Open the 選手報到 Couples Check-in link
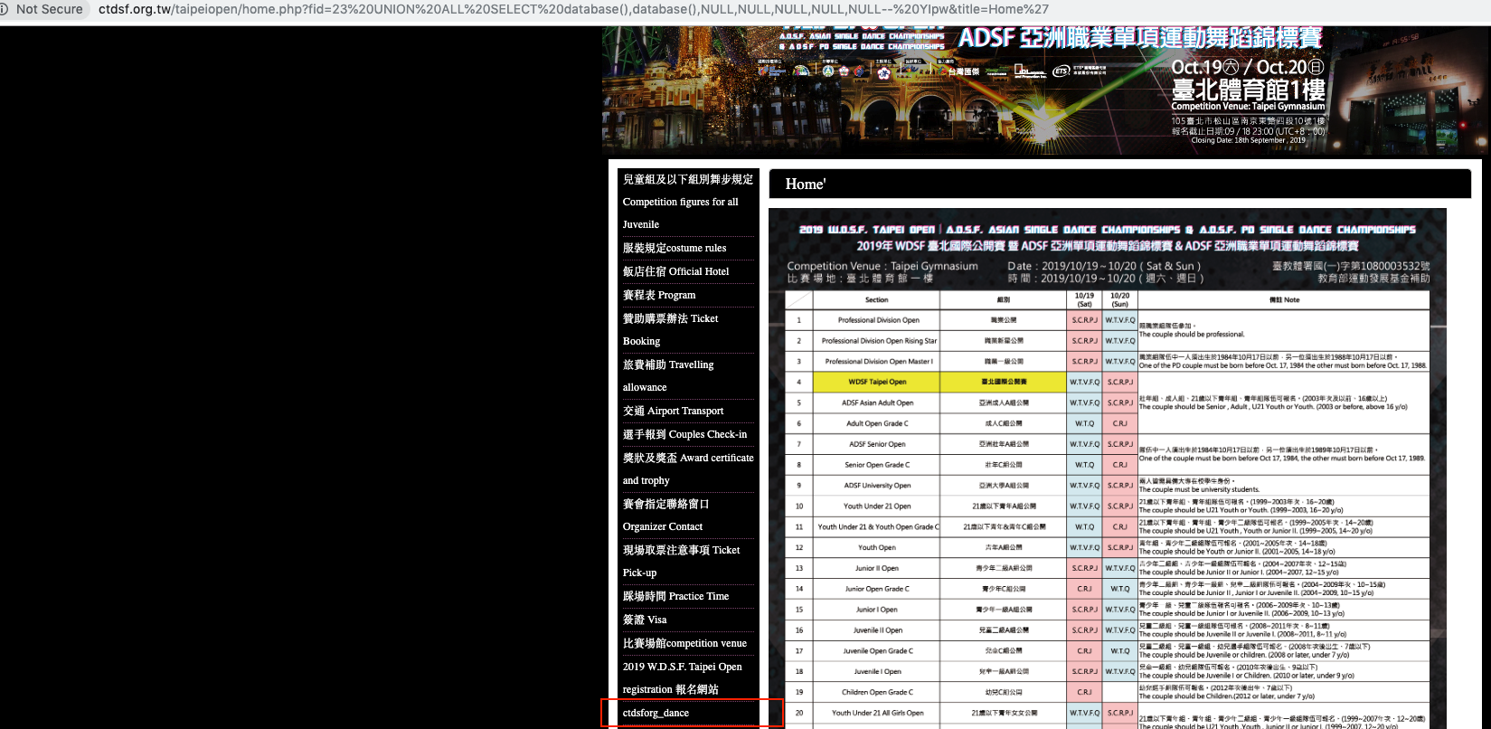 click(684, 434)
